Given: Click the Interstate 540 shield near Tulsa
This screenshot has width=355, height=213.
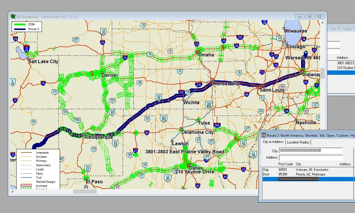Looking at the screenshot, I should [x=216, y=125].
